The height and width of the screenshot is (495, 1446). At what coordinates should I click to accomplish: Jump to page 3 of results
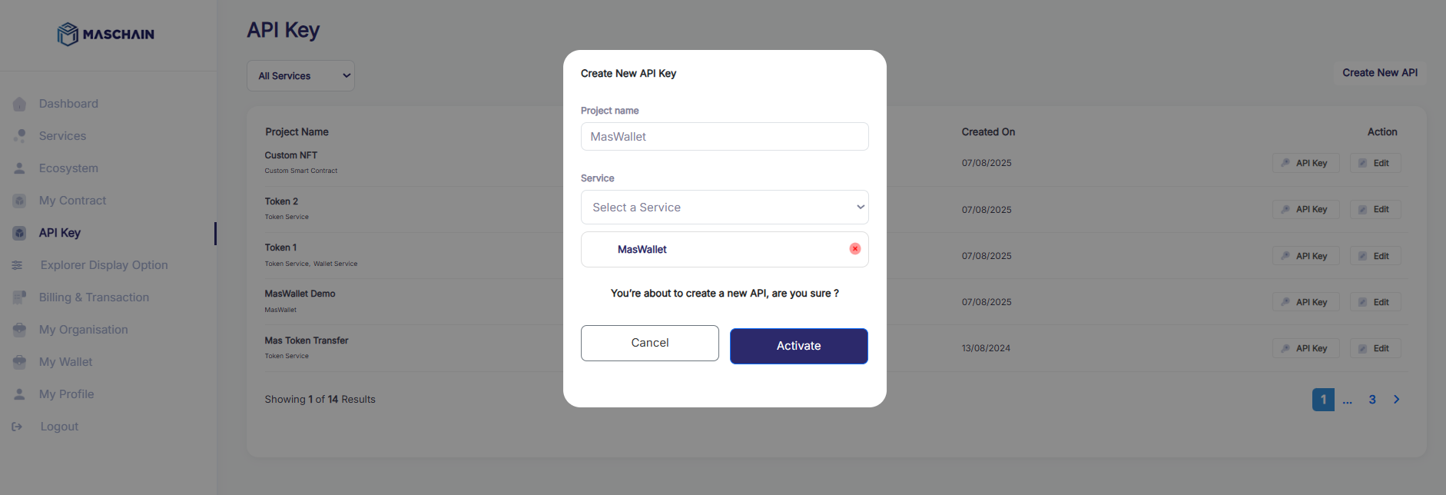1372,400
